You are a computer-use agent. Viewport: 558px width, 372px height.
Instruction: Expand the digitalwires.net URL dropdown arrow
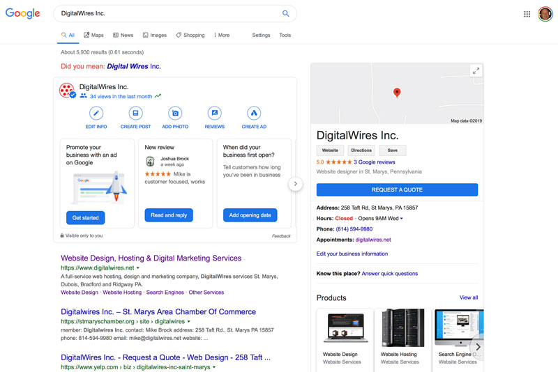point(138,268)
